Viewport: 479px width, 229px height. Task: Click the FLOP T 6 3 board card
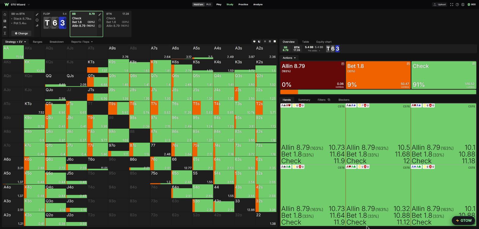tap(55, 24)
